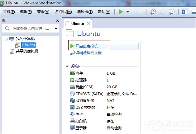Open the 文件(F) menu
Screen dimensions: 196x134
tap(9, 12)
